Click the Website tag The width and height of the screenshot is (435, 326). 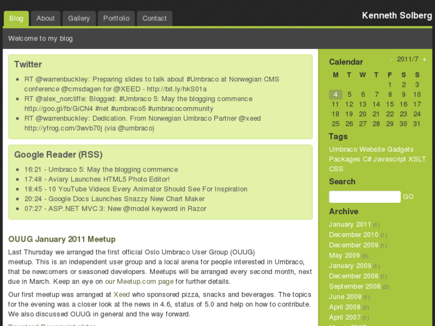click(x=372, y=150)
